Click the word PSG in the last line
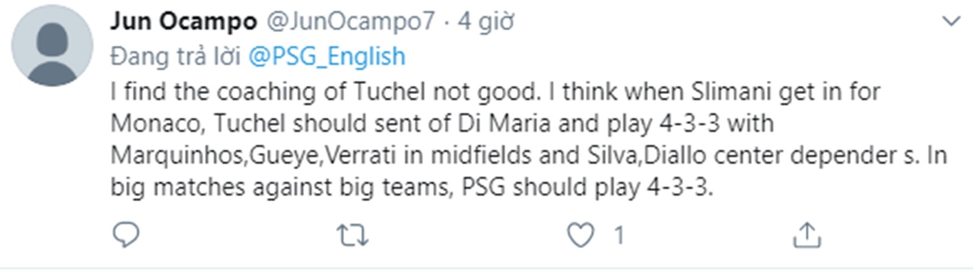This screenshot has height=273, width=973. coord(483,187)
